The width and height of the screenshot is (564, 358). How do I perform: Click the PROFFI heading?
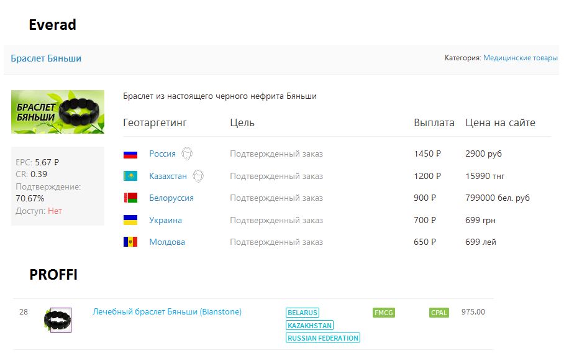(53, 275)
